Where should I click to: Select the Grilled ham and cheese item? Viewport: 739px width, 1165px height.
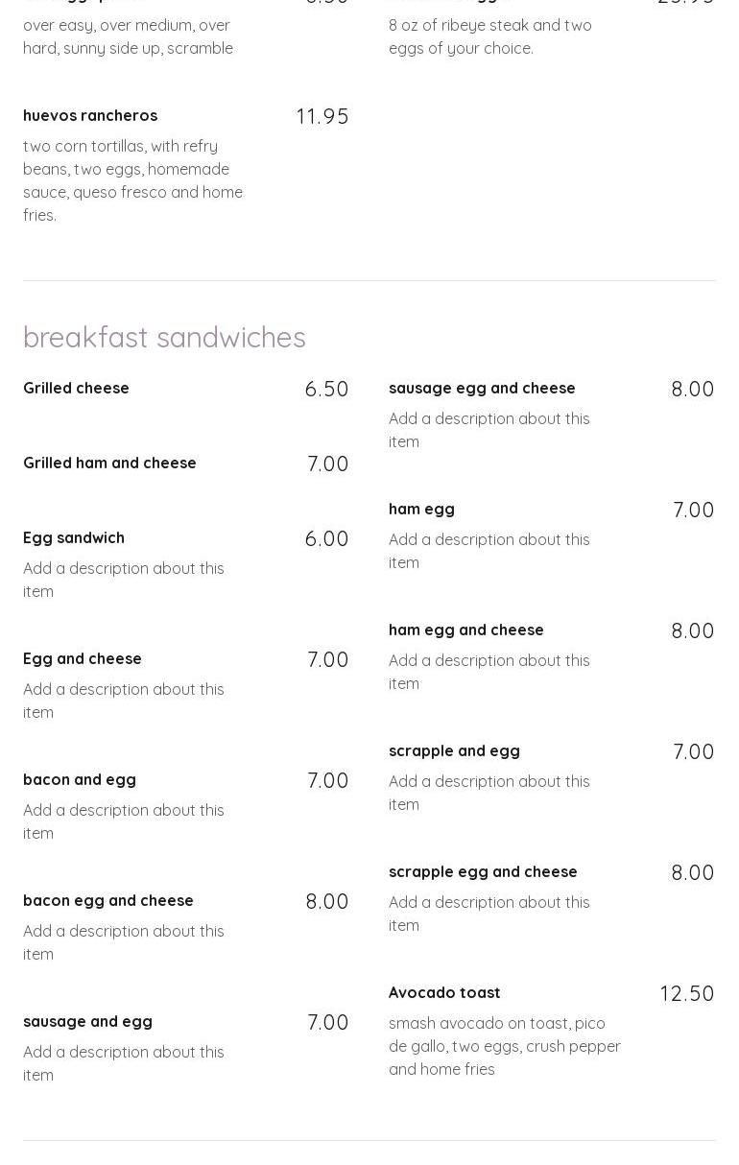[109, 463]
